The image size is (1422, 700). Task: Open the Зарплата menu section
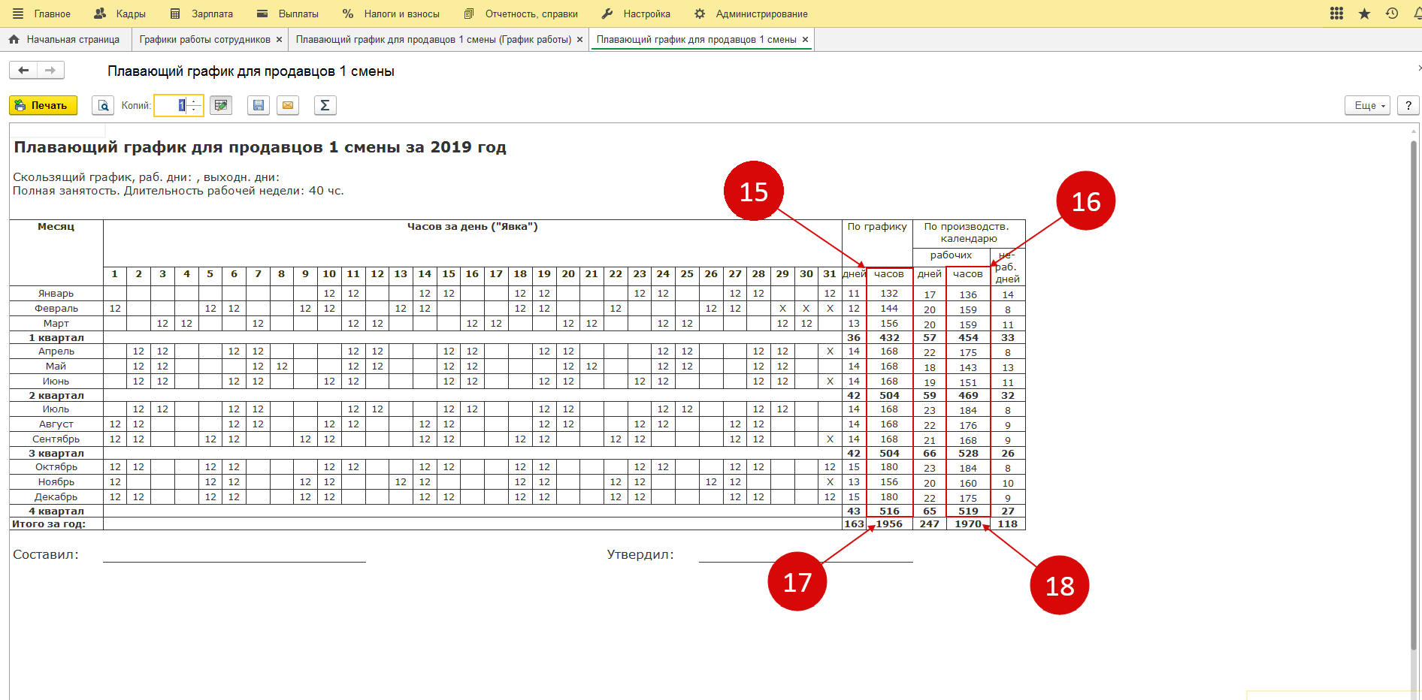click(201, 14)
